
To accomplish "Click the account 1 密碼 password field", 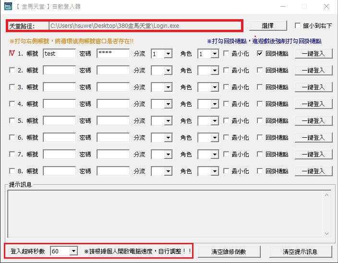I will (x=113, y=54).
